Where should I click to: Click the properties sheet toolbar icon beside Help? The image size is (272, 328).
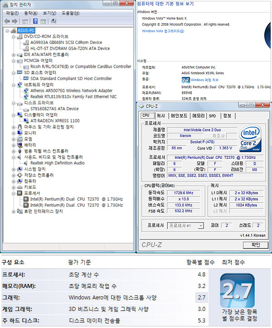click(44, 21)
